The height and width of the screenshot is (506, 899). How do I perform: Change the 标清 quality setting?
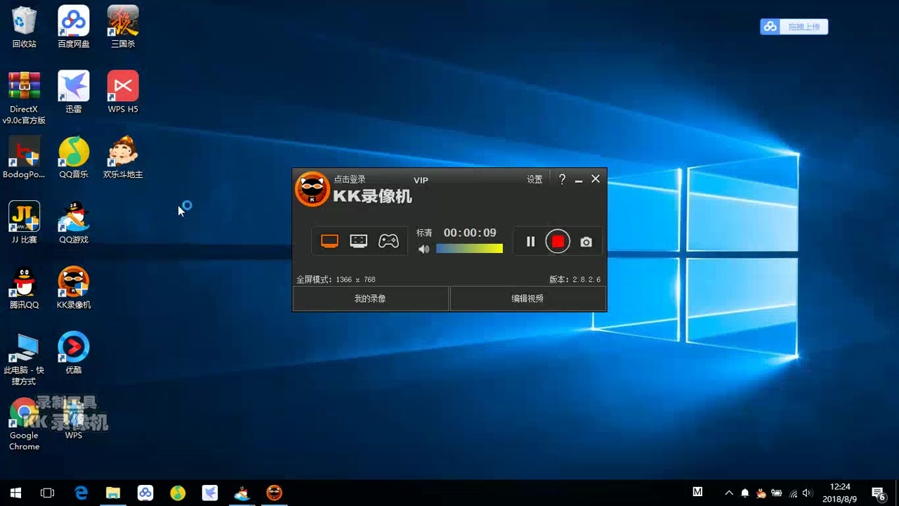(424, 233)
